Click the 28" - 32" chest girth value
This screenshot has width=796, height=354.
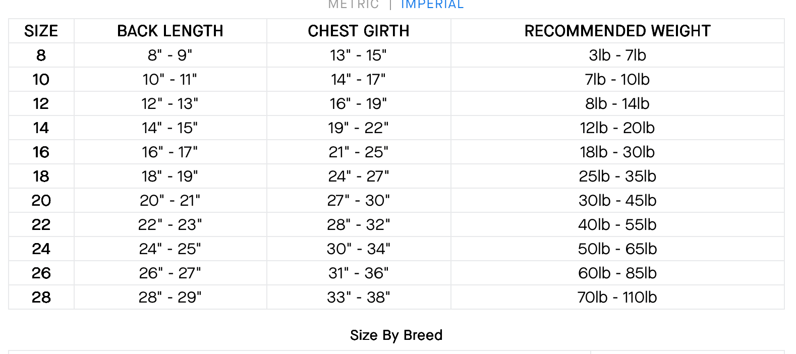coord(358,224)
